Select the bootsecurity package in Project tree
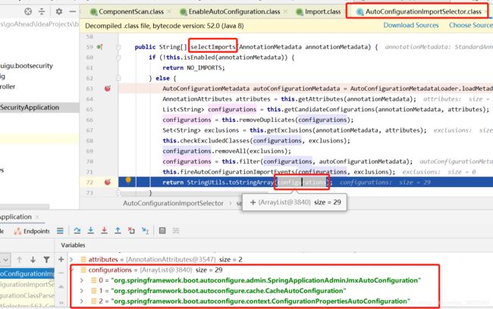Screen dimensions: 493x309 click(27, 66)
